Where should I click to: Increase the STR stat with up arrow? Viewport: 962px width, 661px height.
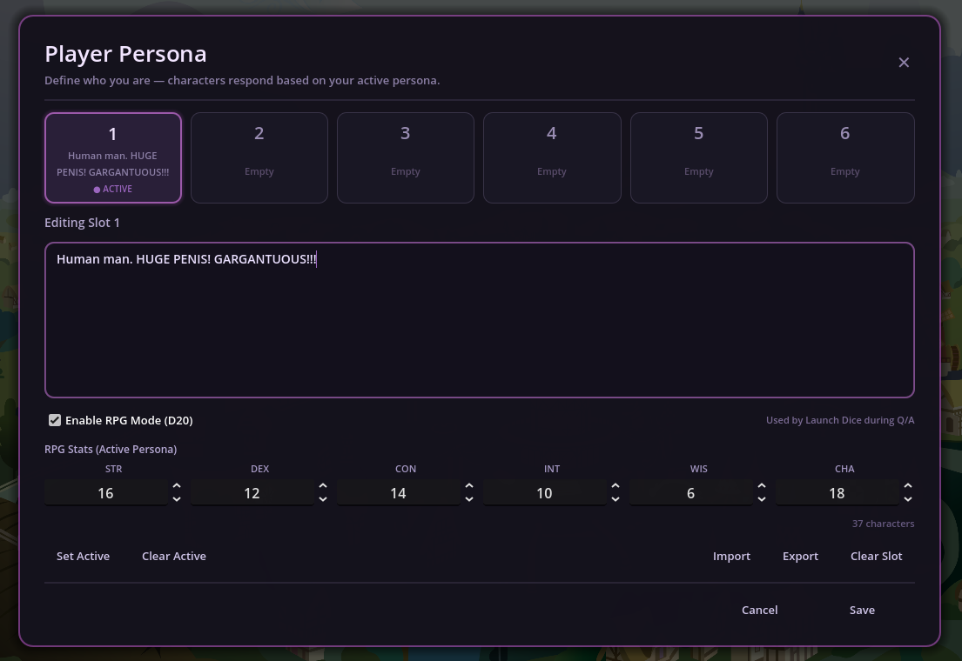click(177, 487)
